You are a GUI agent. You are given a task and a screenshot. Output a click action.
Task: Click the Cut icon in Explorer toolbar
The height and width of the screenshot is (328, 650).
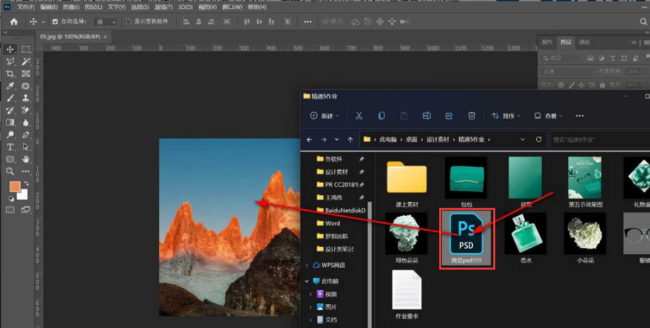pyautogui.click(x=359, y=116)
